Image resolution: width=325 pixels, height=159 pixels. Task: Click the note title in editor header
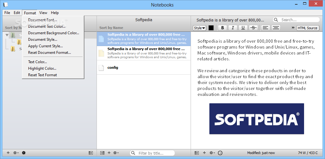[x=230, y=20]
